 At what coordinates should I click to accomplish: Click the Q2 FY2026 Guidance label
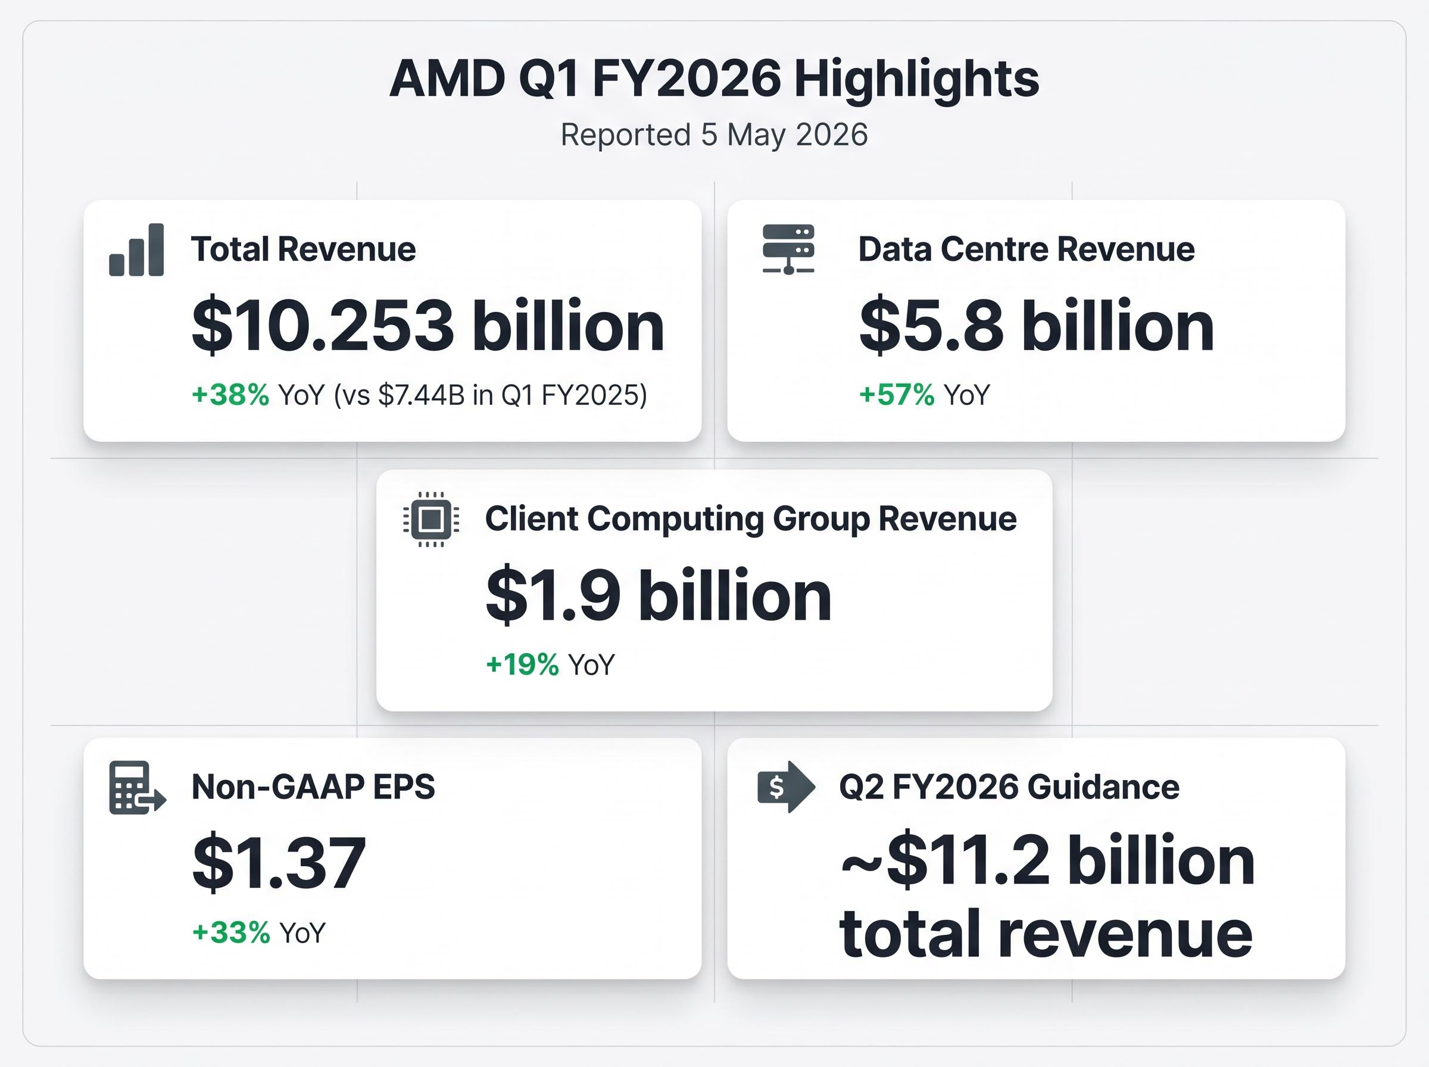1009,787
